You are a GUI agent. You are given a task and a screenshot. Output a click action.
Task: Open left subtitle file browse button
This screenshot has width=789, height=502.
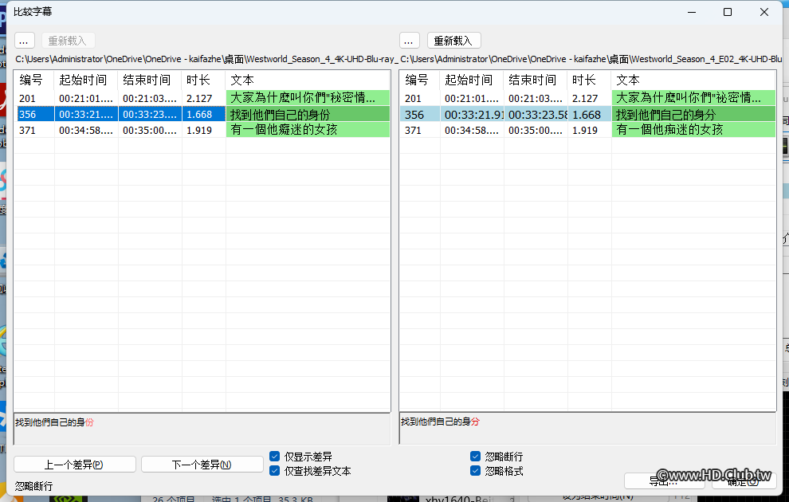click(24, 41)
